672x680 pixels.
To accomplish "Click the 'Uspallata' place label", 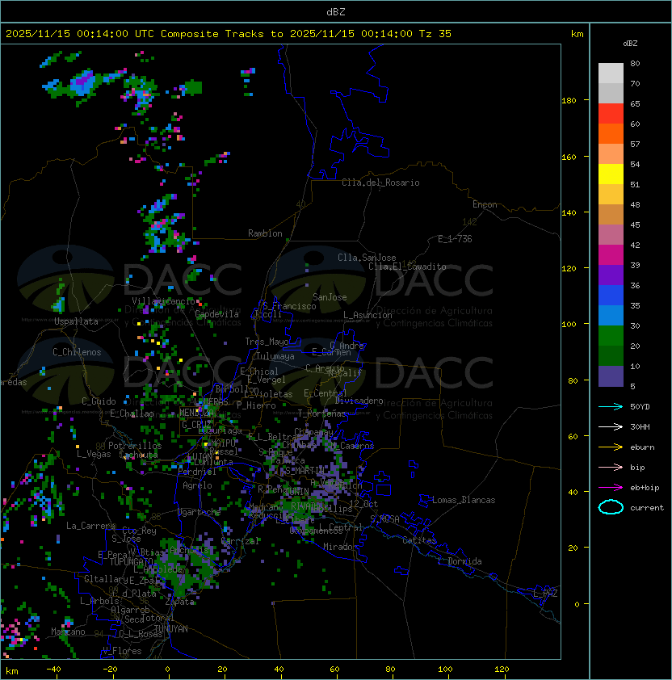I will click(76, 321).
